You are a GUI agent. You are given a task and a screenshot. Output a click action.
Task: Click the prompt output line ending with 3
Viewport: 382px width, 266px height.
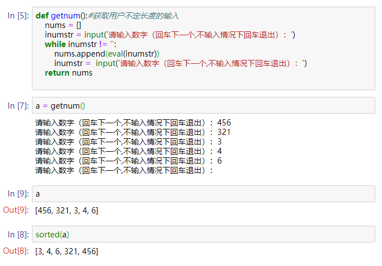coord(128,142)
